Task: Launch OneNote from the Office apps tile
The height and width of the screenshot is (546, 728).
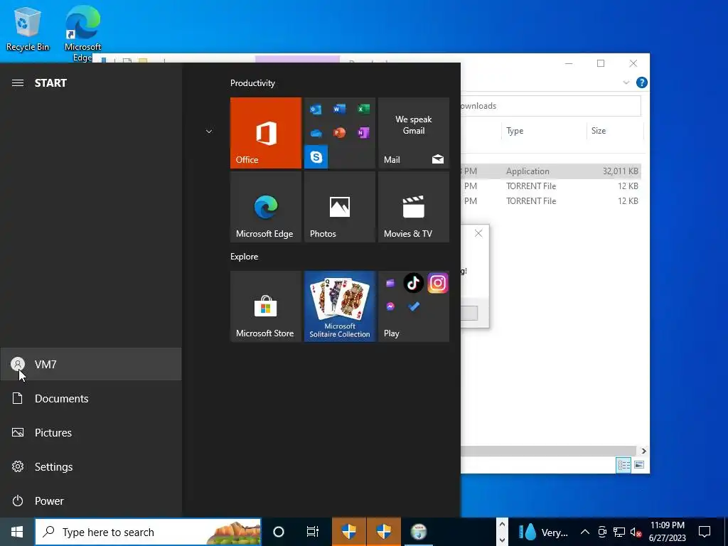Action: click(363, 133)
